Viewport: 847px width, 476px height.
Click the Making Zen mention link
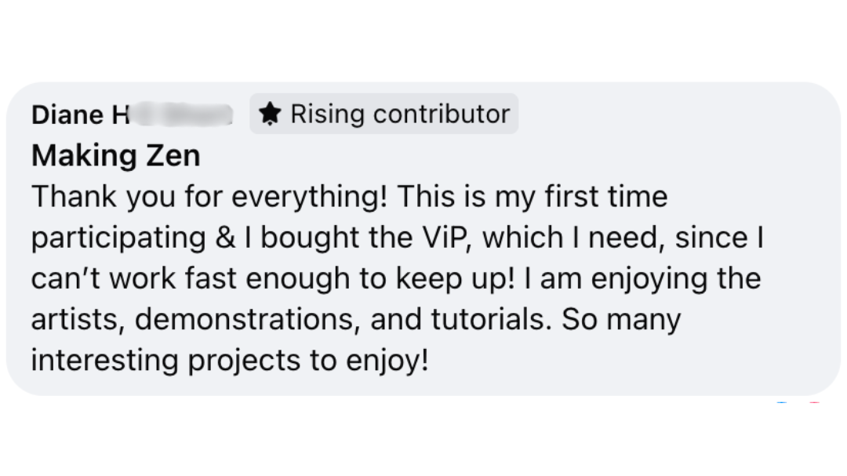point(115,156)
